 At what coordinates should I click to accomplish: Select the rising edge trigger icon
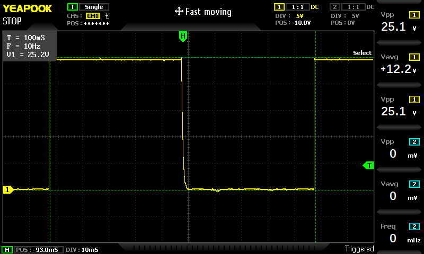[x=107, y=16]
